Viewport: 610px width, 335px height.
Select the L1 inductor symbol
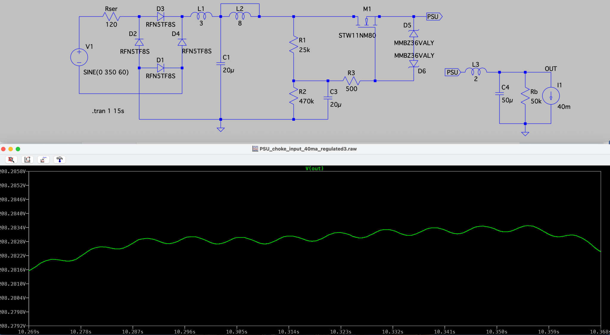click(201, 15)
